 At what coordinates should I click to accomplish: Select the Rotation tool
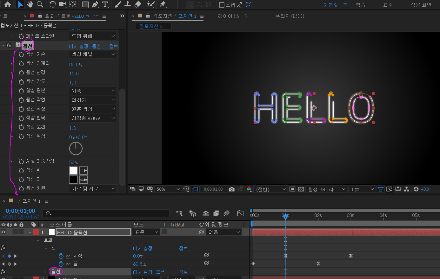click(x=53, y=4)
